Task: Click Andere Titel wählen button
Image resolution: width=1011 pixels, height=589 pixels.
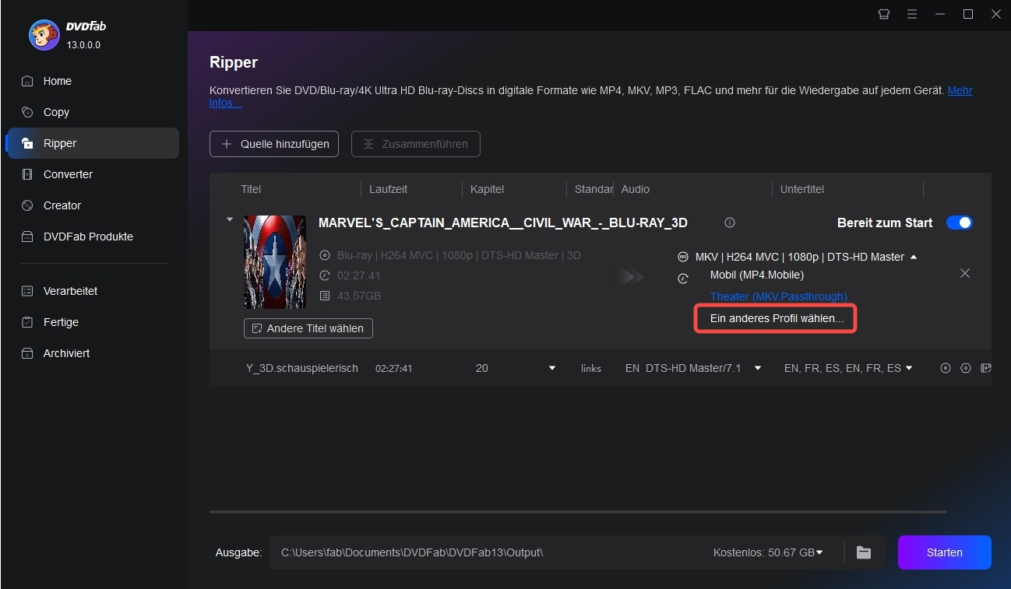Action: pyautogui.click(x=308, y=328)
